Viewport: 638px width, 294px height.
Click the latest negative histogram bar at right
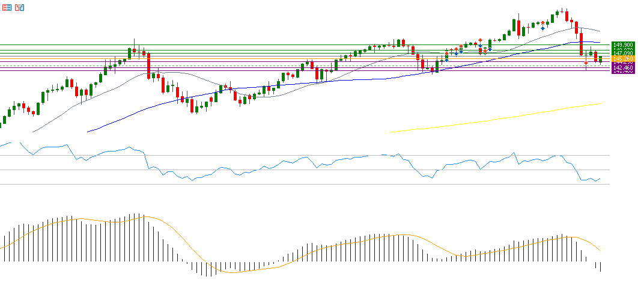pos(600,266)
